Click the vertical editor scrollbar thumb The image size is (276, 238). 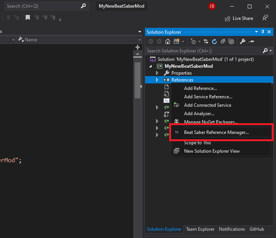click(138, 80)
